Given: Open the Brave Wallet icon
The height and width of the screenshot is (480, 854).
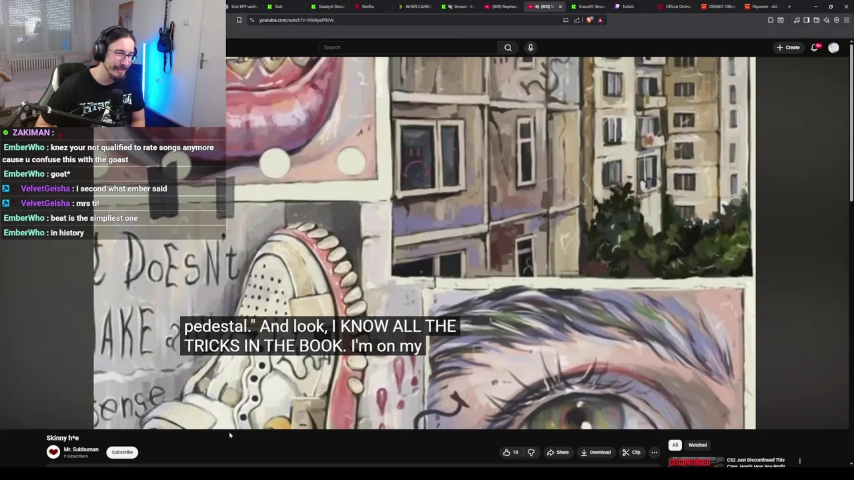Looking at the screenshot, I should pos(816,20).
